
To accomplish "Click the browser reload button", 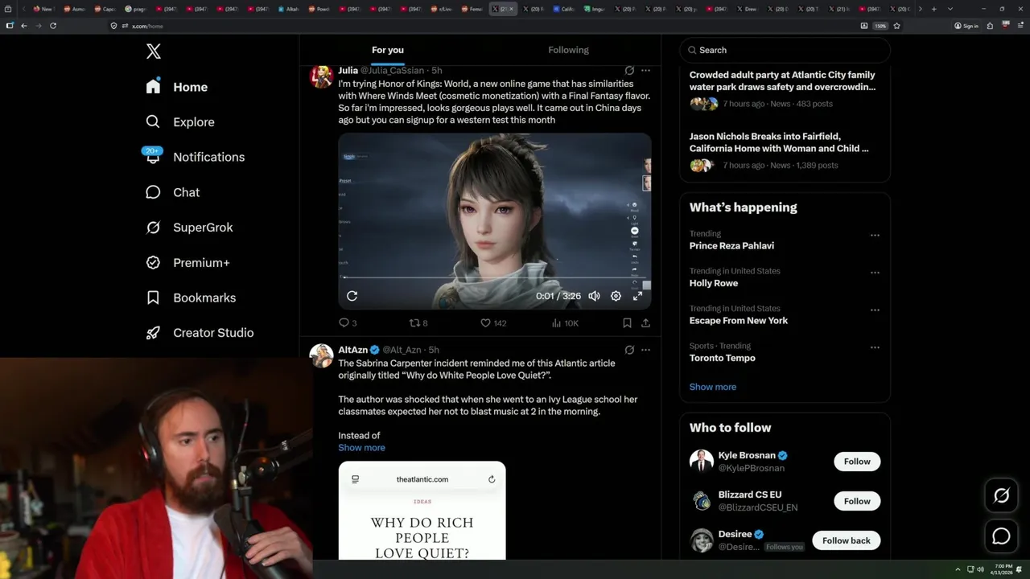I will 53,26.
